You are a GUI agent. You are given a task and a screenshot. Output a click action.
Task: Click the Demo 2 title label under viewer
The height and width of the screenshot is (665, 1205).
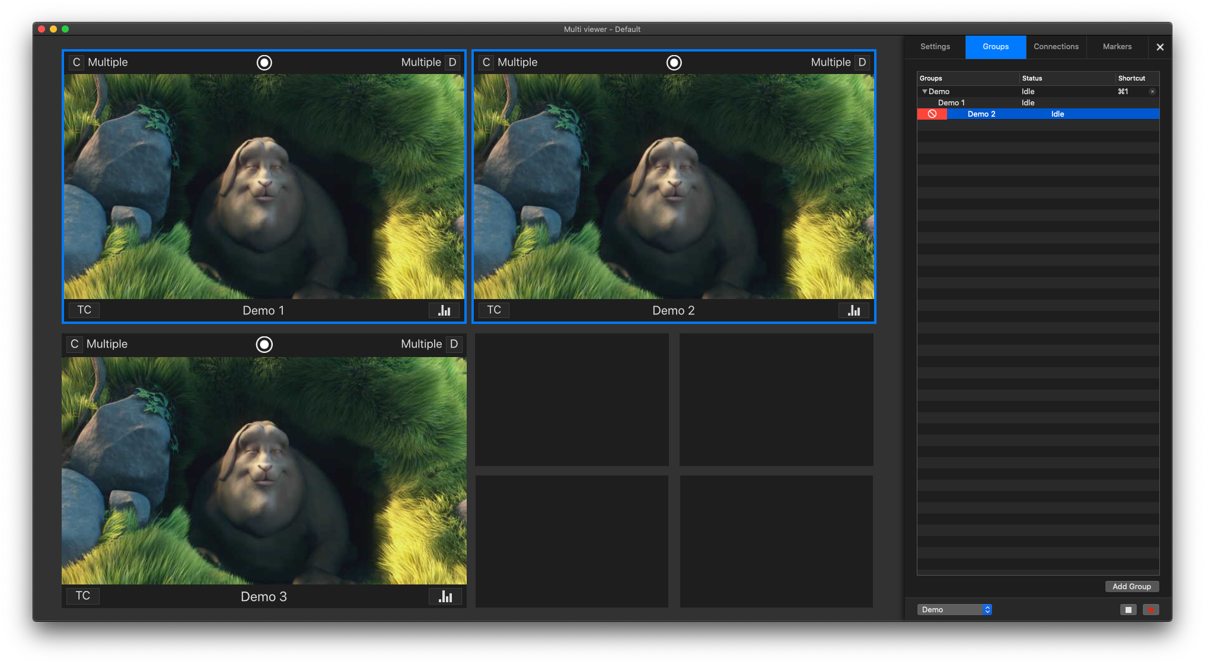(674, 311)
